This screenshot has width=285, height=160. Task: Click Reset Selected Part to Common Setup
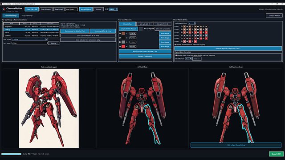88,40
